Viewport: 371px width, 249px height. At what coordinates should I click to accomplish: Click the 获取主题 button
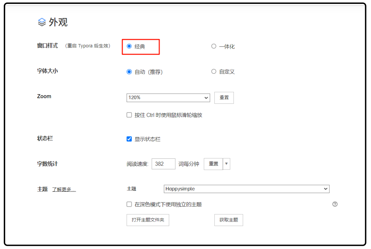228,220
